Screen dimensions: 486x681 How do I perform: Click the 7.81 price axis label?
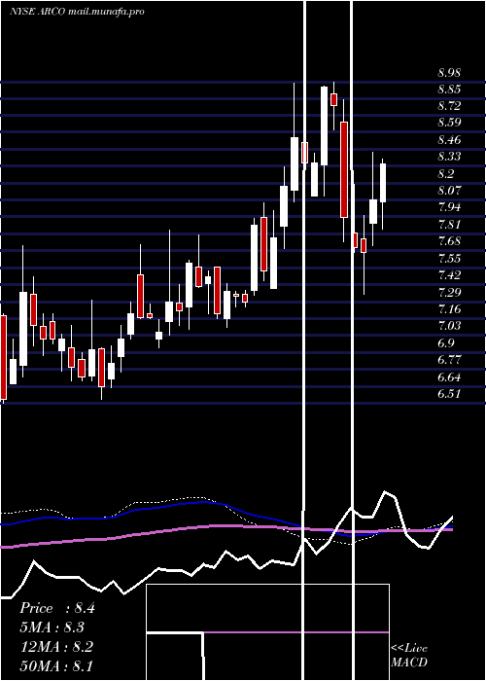[449, 224]
